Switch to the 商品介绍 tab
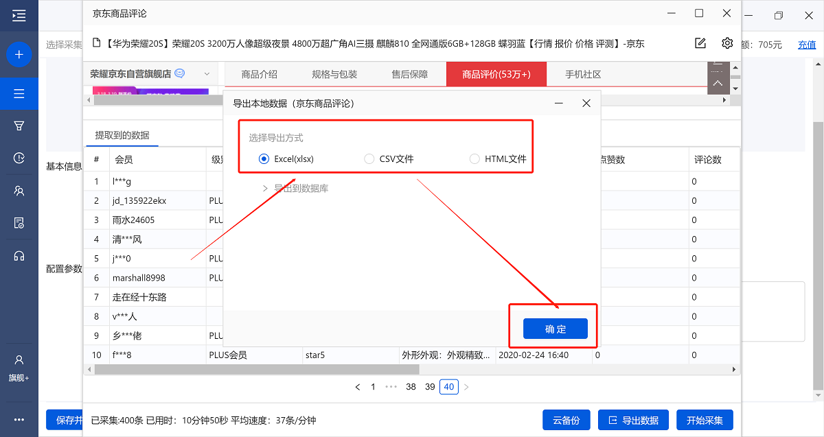Screen dimensions: 824x437 pos(260,74)
